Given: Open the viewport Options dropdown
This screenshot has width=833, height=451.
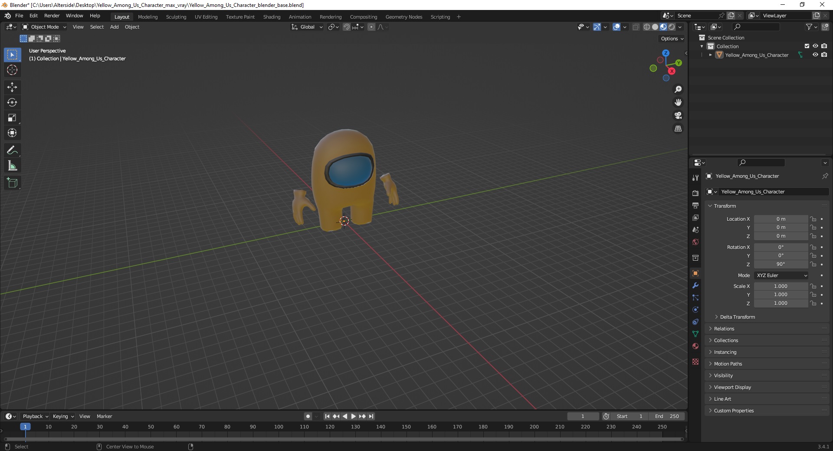Looking at the screenshot, I should tap(672, 39).
